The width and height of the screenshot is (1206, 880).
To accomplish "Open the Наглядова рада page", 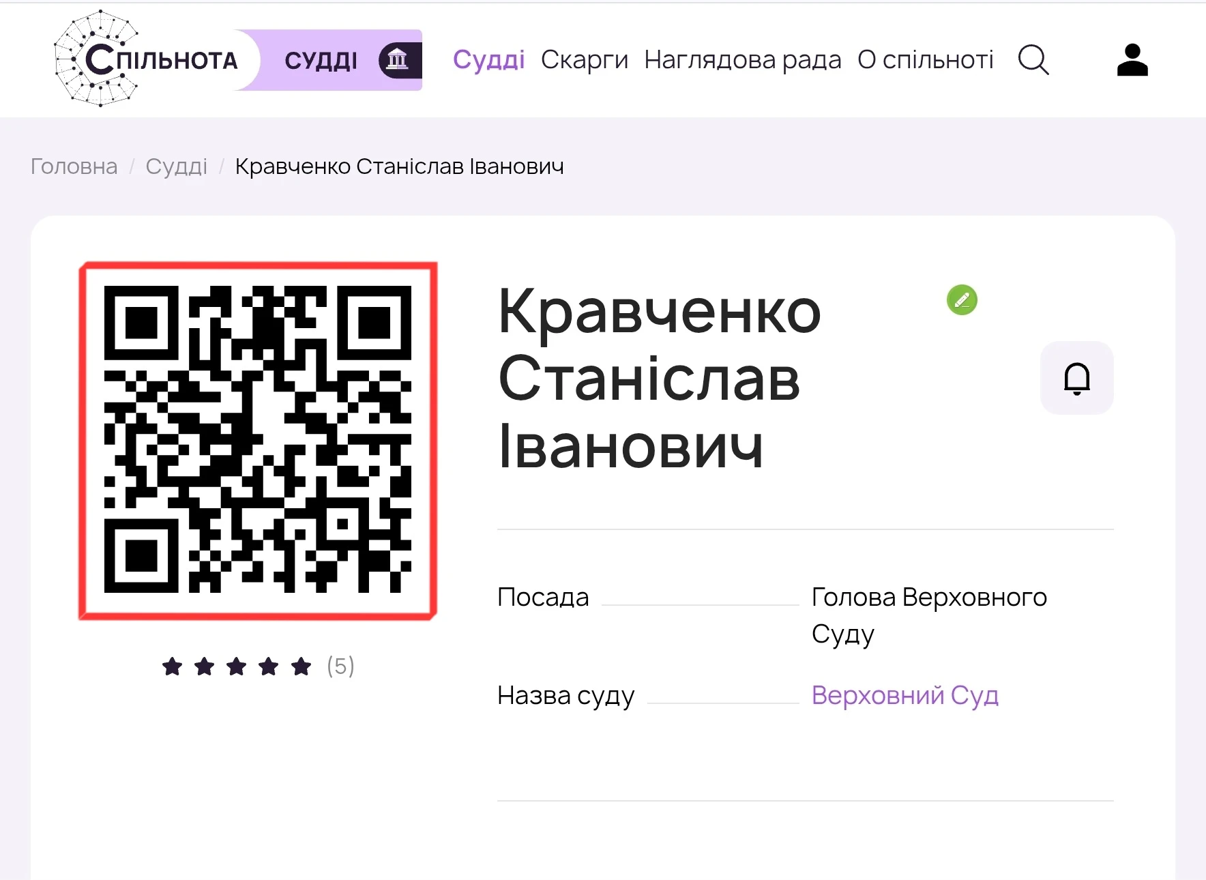I will pyautogui.click(x=742, y=60).
